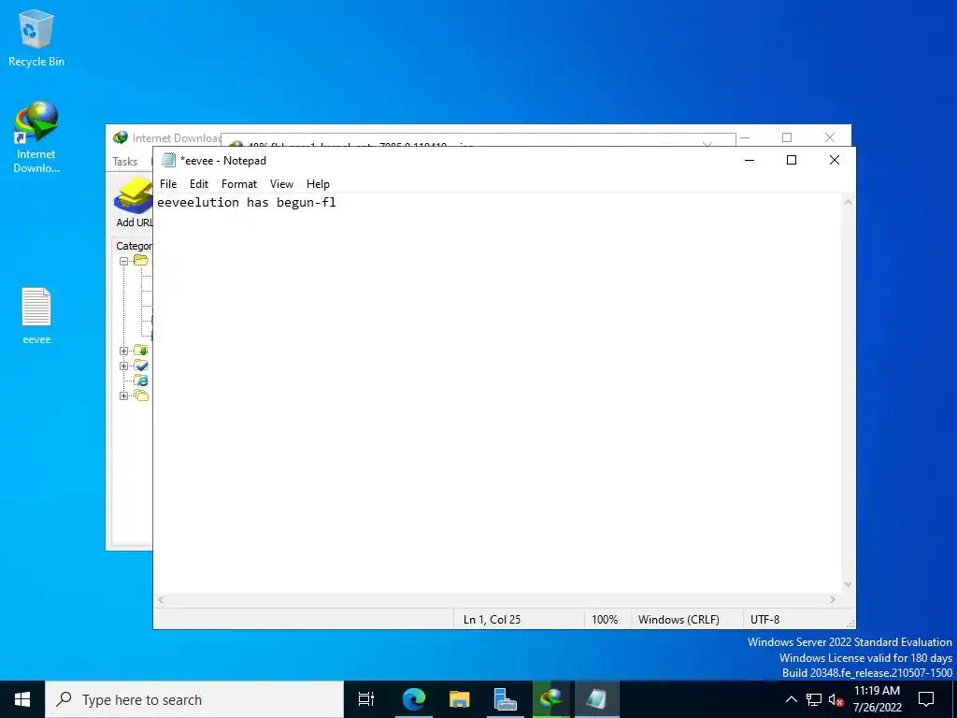The width and height of the screenshot is (957, 718).
Task: Click the taskbar search box
Action: pyautogui.click(x=194, y=699)
